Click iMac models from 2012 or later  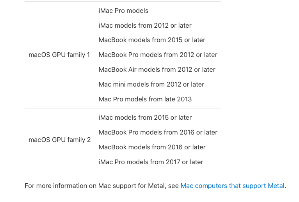click(x=145, y=26)
